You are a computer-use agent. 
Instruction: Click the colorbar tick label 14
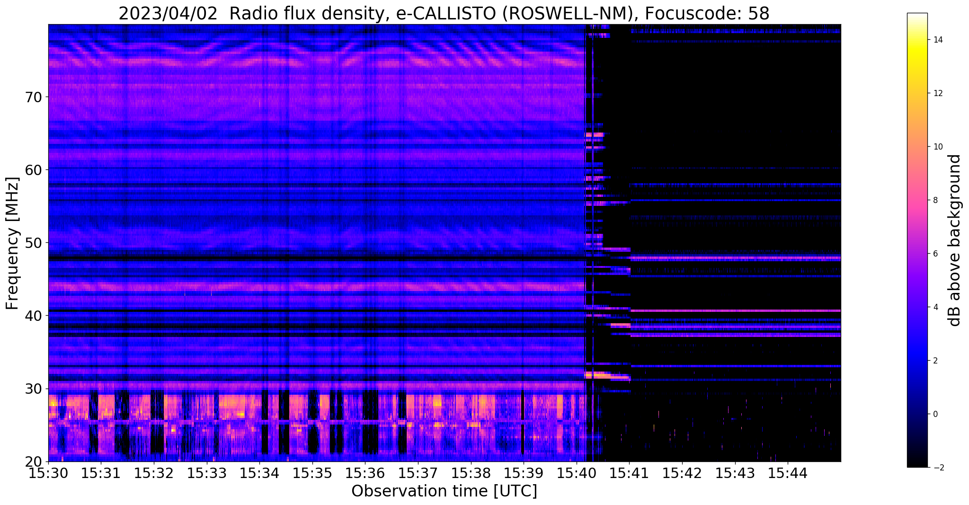click(937, 40)
